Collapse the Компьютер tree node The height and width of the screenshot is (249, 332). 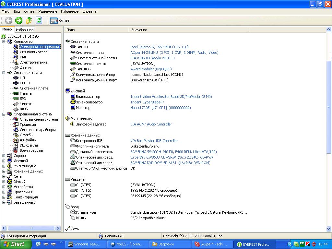point(4,42)
